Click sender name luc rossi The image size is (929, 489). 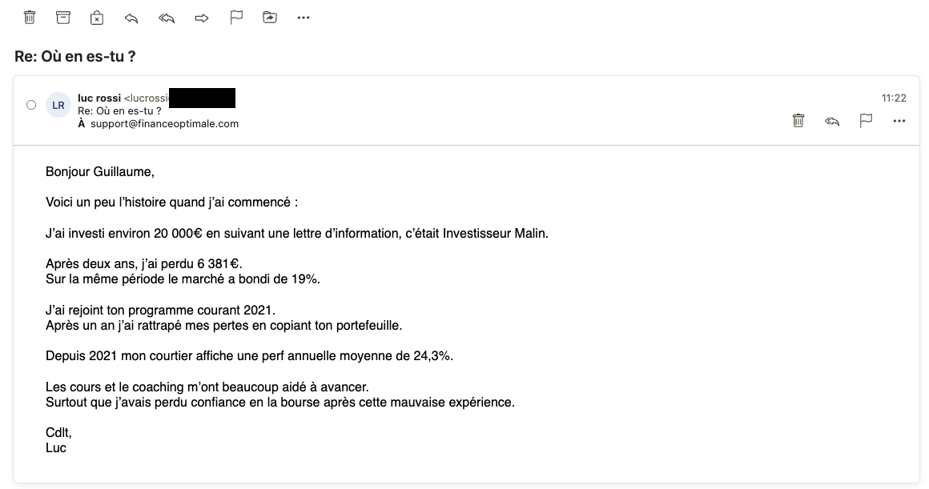pos(99,98)
